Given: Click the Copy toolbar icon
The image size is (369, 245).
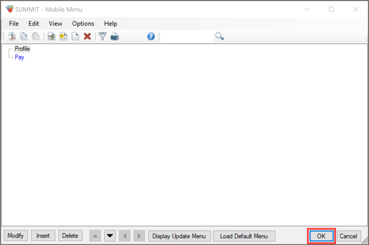Looking at the screenshot, I should 24,36.
